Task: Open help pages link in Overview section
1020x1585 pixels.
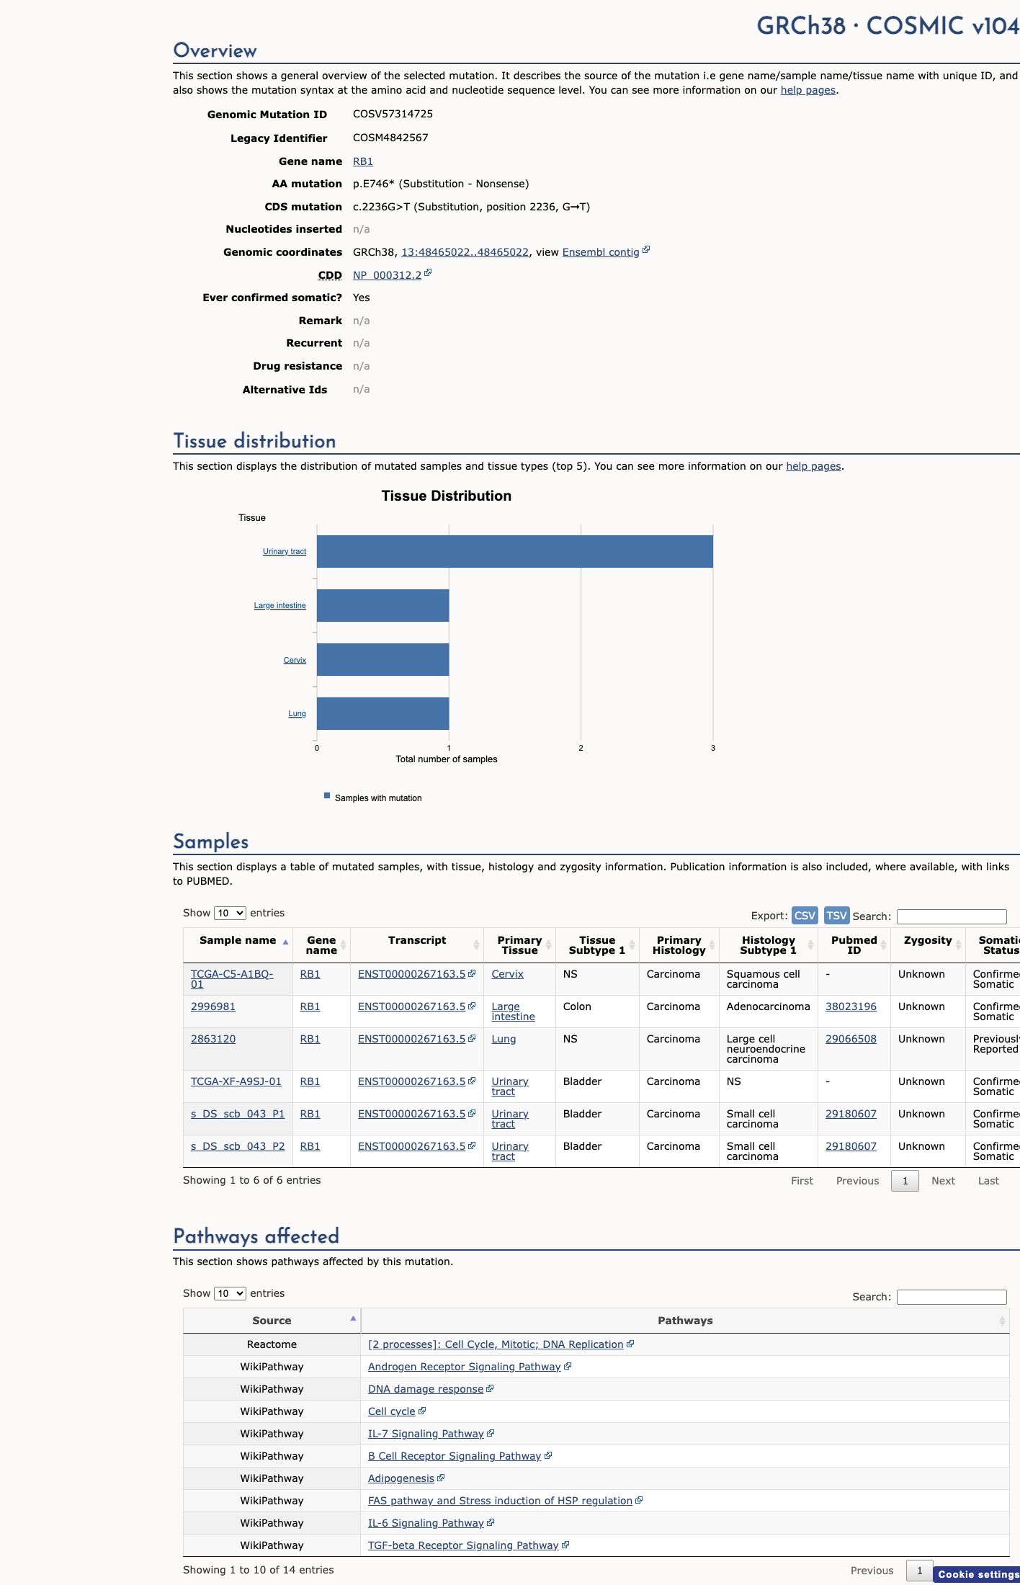Action: click(x=808, y=90)
